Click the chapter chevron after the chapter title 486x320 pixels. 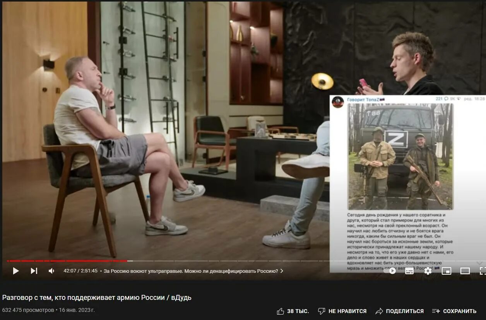(x=282, y=271)
